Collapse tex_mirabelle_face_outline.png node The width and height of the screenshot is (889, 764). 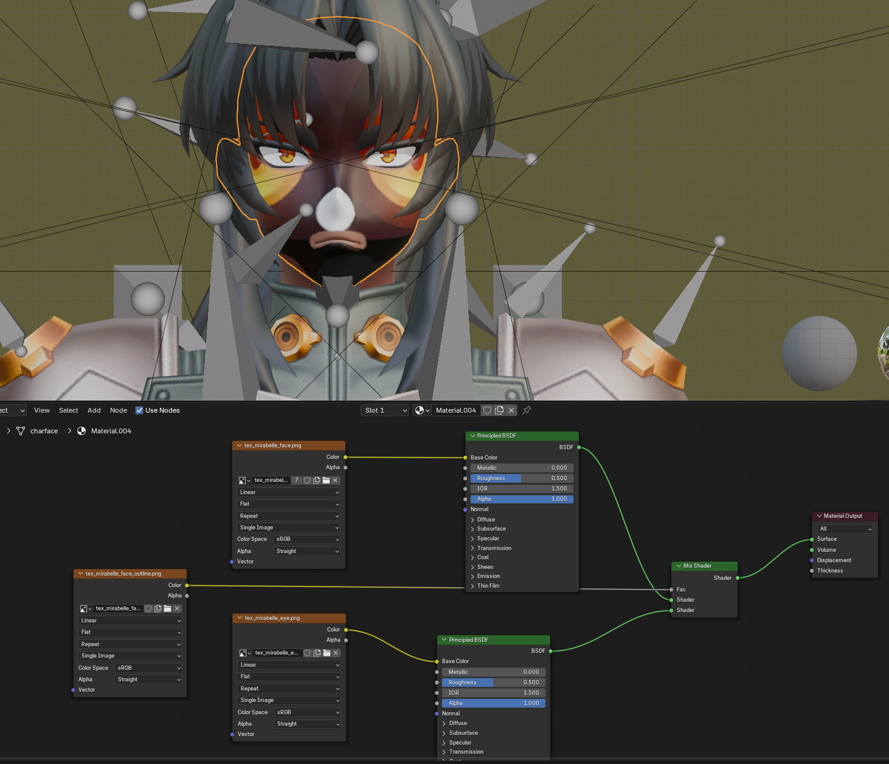click(x=80, y=574)
